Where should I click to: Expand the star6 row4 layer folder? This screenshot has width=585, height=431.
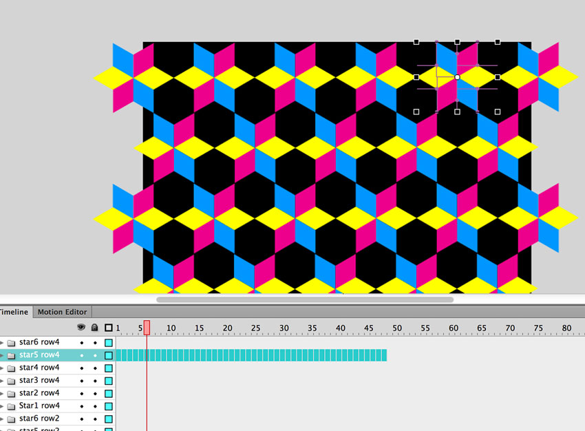[1, 342]
